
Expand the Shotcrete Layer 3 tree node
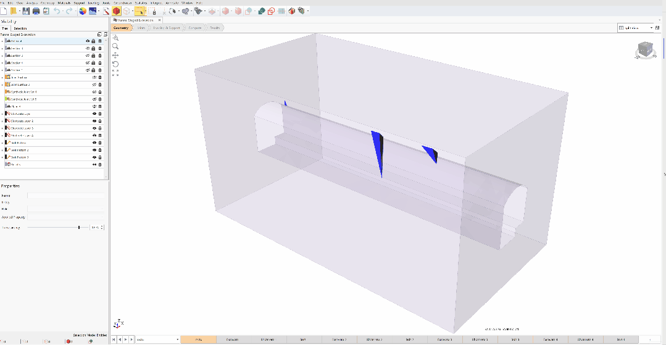click(2, 128)
